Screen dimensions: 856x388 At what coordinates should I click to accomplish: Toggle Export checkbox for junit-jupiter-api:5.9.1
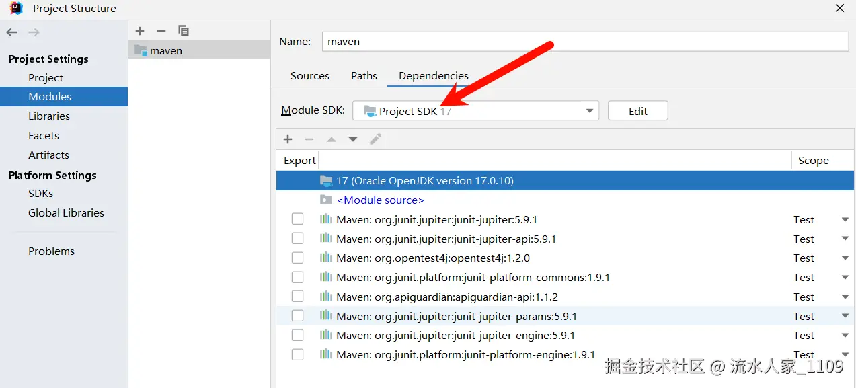click(297, 238)
